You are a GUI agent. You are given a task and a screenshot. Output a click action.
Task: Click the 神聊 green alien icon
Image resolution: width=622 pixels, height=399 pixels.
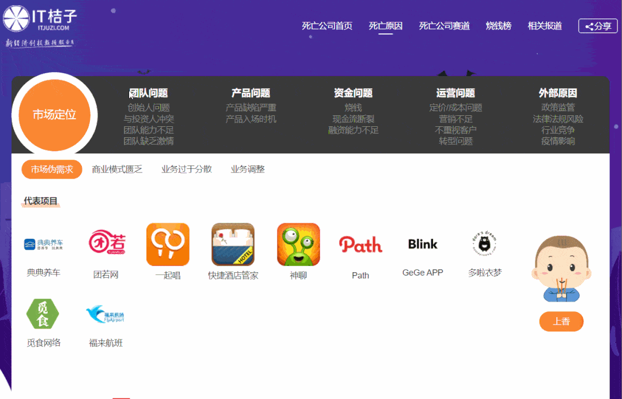[298, 244]
